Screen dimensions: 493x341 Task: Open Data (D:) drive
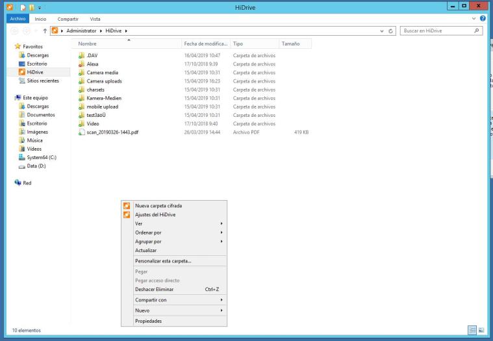[x=36, y=166]
